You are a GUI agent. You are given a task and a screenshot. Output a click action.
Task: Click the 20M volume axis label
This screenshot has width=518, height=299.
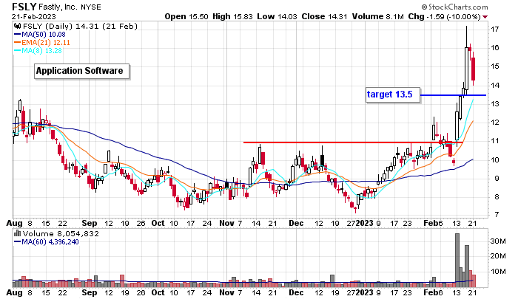(498, 256)
